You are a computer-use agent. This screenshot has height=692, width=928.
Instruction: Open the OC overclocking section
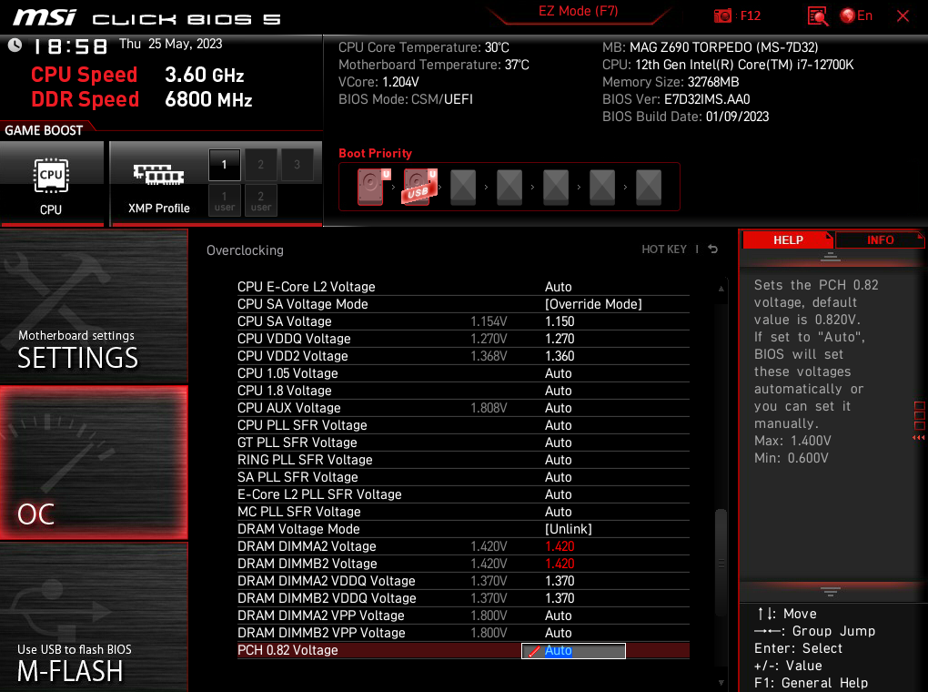94,463
